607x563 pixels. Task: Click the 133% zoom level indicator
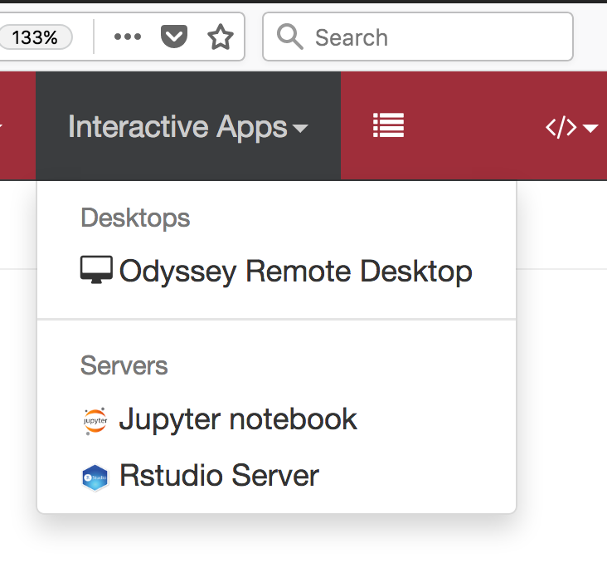tap(35, 37)
